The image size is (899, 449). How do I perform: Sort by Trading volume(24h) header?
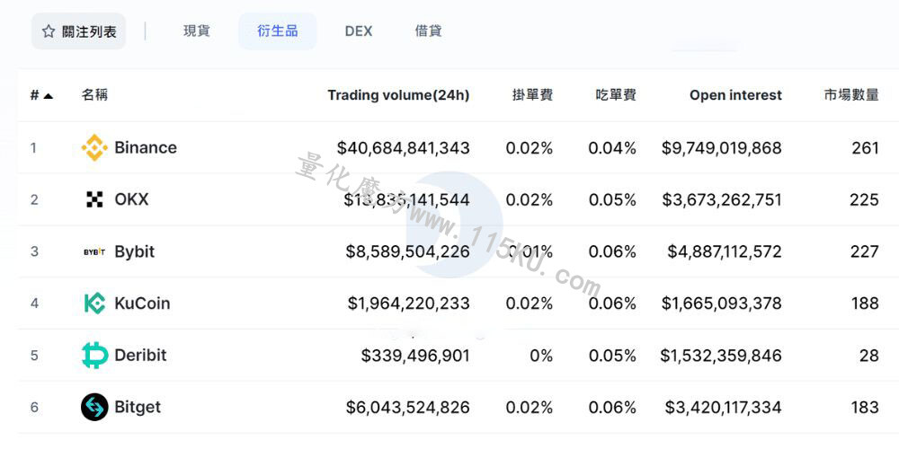pos(398,95)
